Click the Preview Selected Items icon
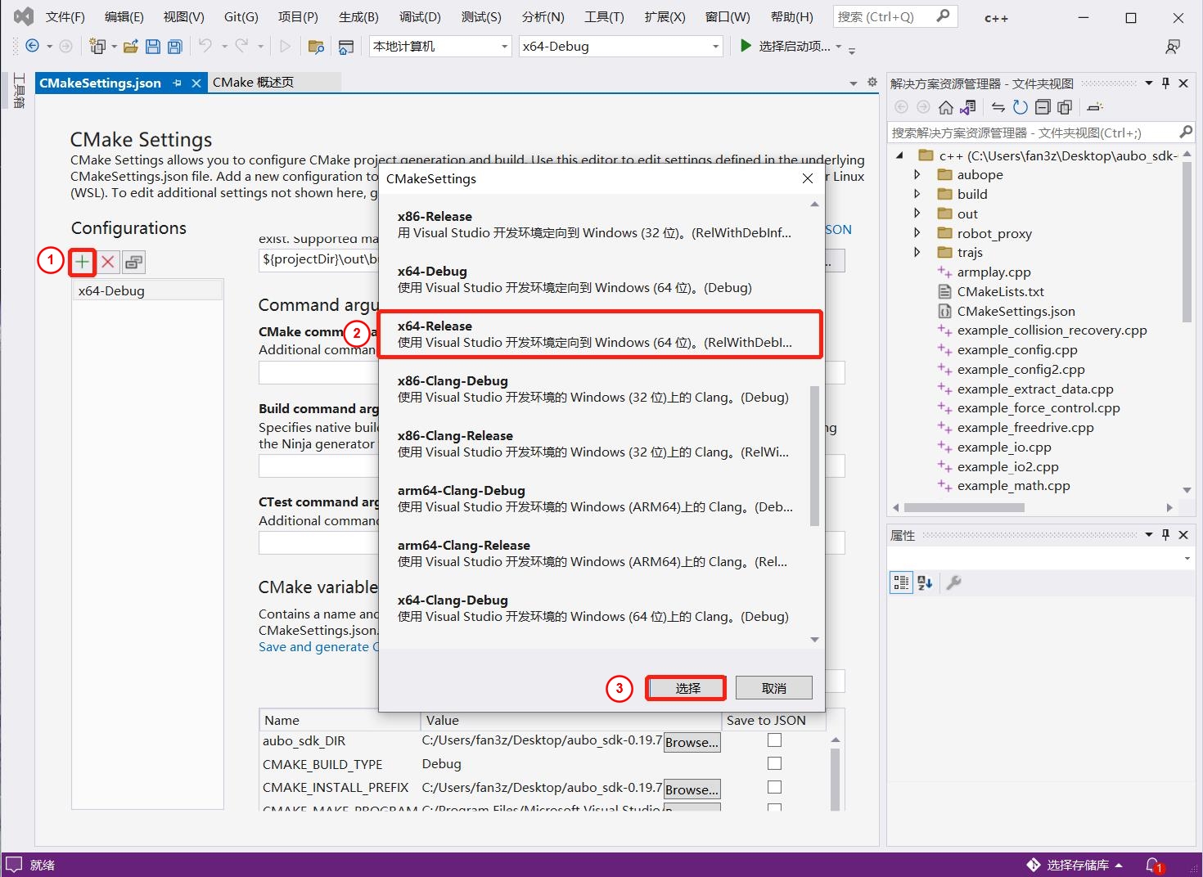The width and height of the screenshot is (1203, 877). [1095, 107]
